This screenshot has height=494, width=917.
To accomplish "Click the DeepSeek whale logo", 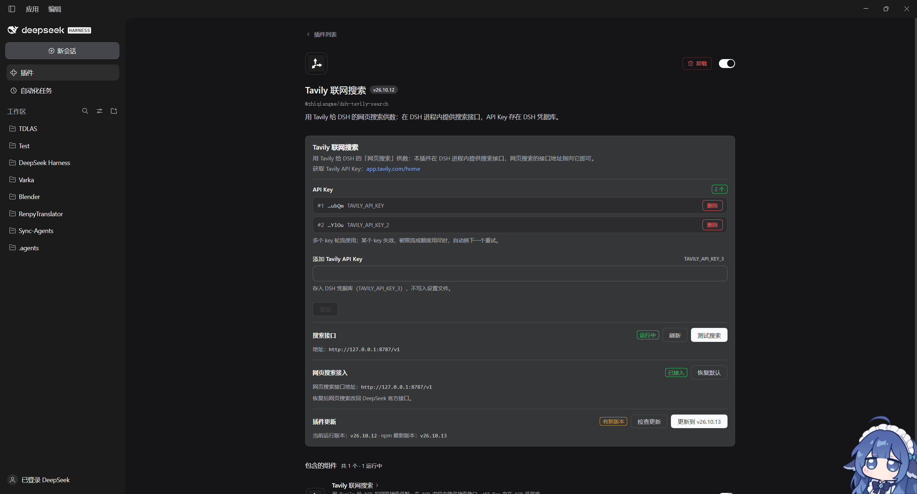I will 13,30.
